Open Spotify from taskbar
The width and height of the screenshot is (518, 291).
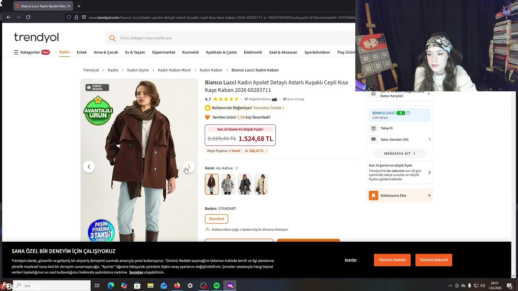[217, 286]
